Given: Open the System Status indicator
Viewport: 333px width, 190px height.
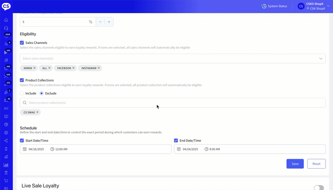Looking at the screenshot, I should click(274, 6).
